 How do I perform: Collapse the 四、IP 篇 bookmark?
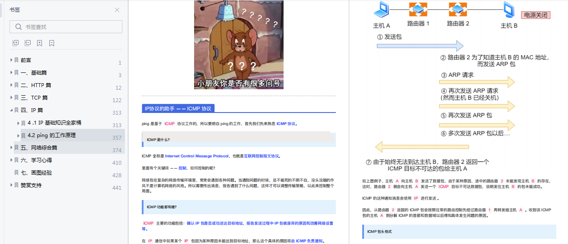(x=11, y=110)
